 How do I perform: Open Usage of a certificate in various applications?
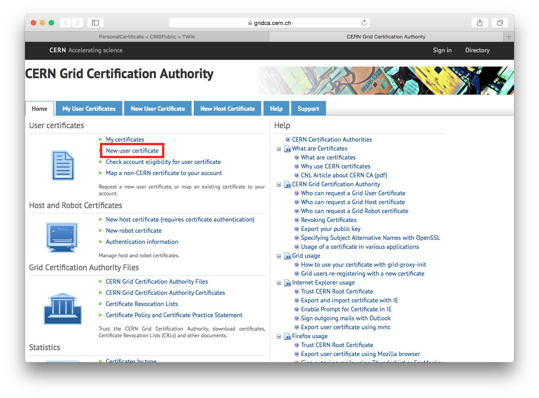coord(360,247)
